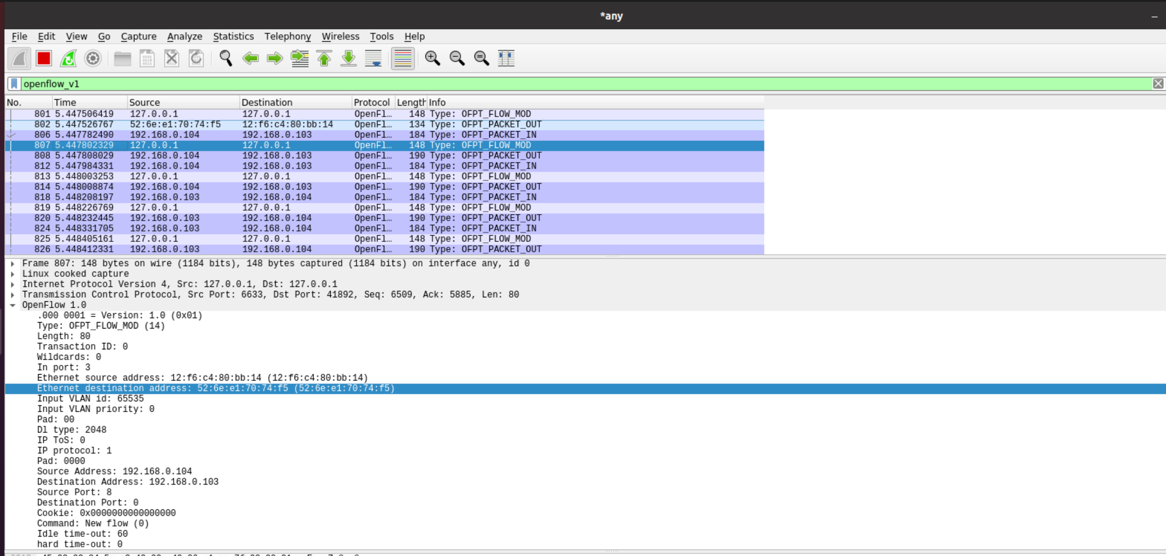
Task: Toggle auto-scroll during live capture
Action: point(373,58)
